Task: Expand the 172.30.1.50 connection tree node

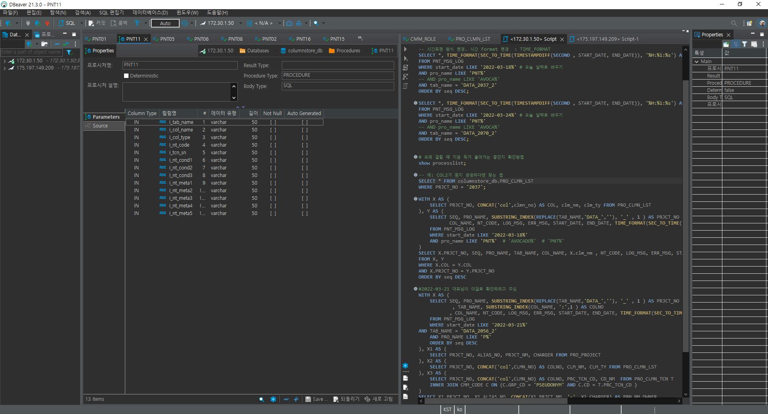Action: point(4,61)
